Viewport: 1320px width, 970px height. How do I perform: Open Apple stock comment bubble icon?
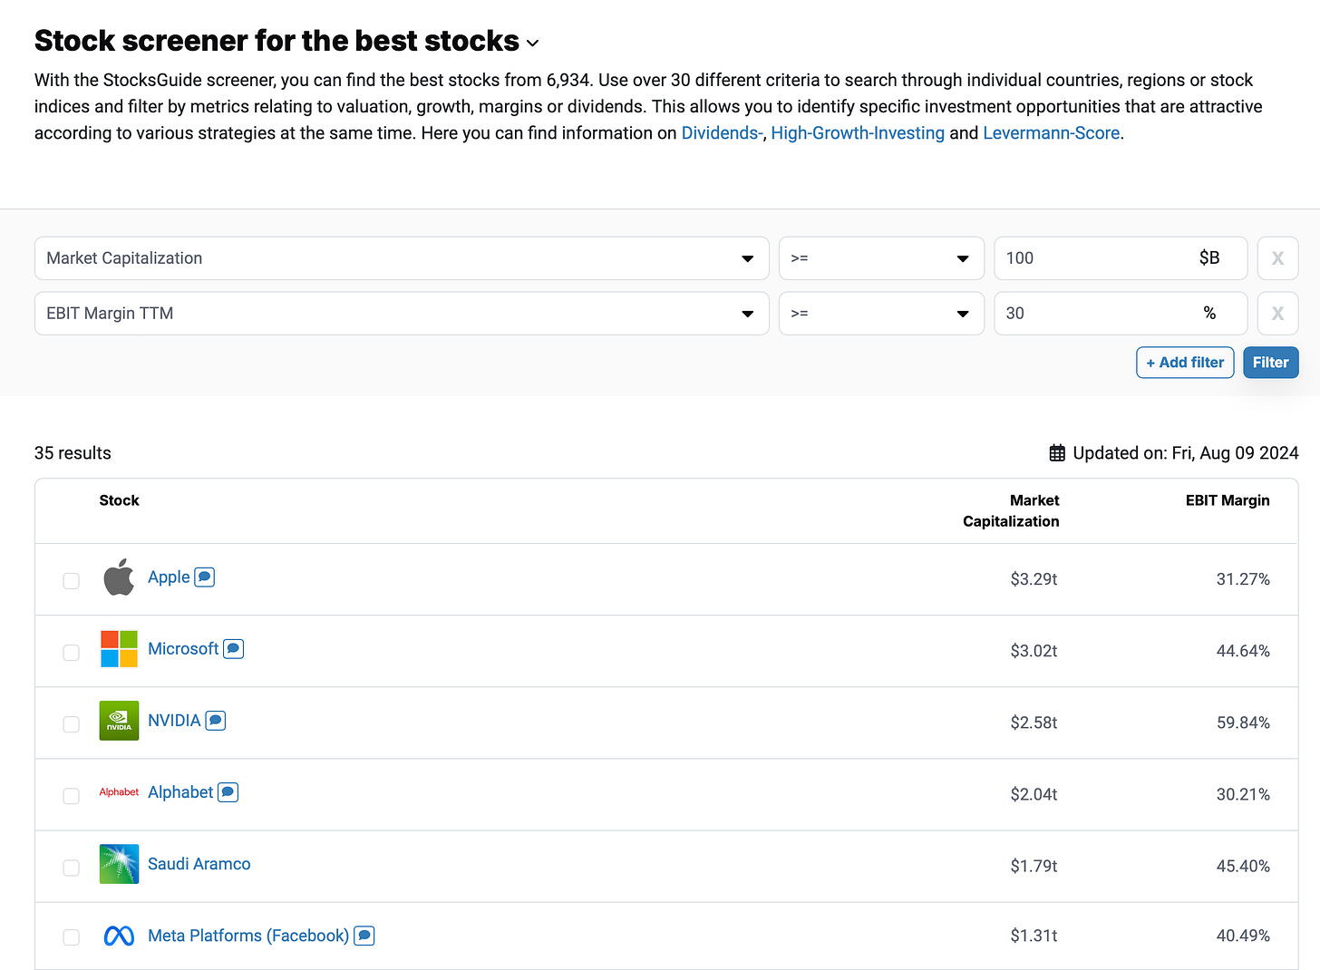pyautogui.click(x=205, y=577)
